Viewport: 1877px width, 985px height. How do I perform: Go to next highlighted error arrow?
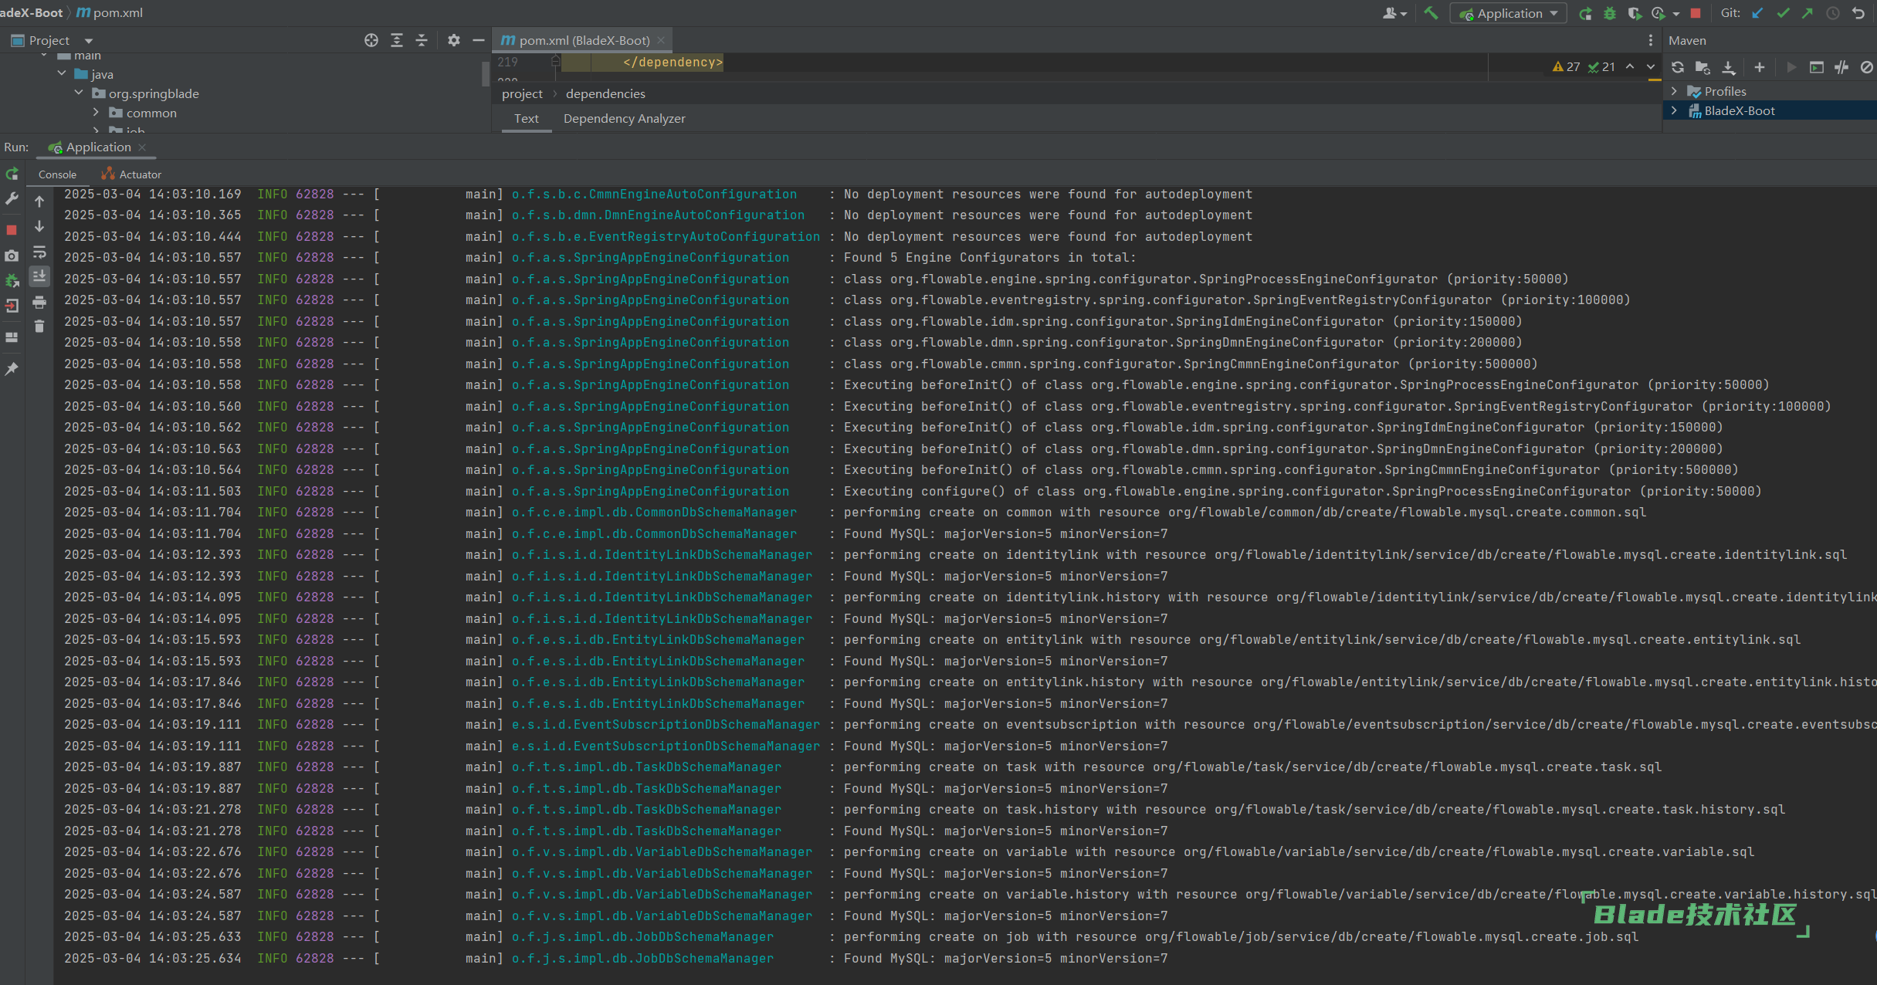click(x=1651, y=67)
